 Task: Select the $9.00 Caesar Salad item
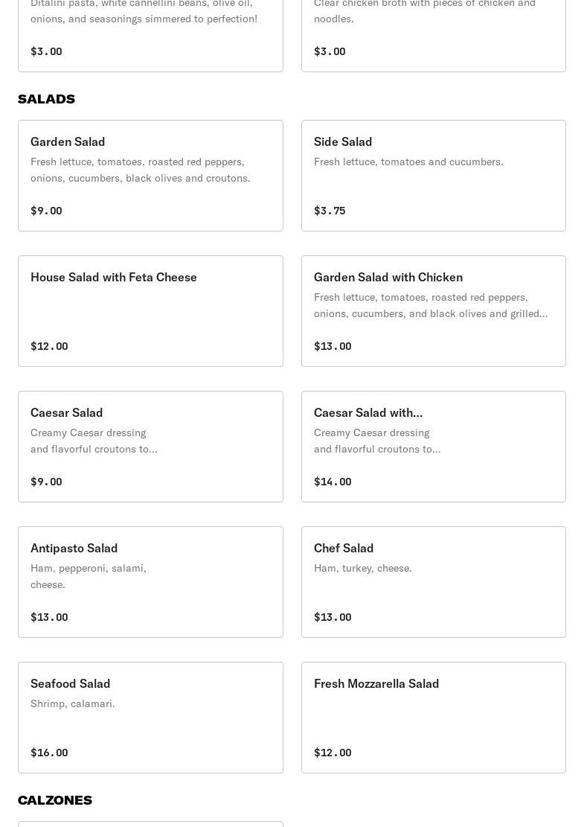click(x=150, y=447)
